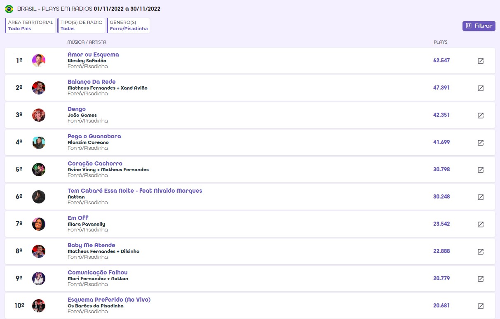Click artist name Nattan under Tem Cabaré
Image resolution: width=500 pixels, height=319 pixels.
pyautogui.click(x=76, y=197)
